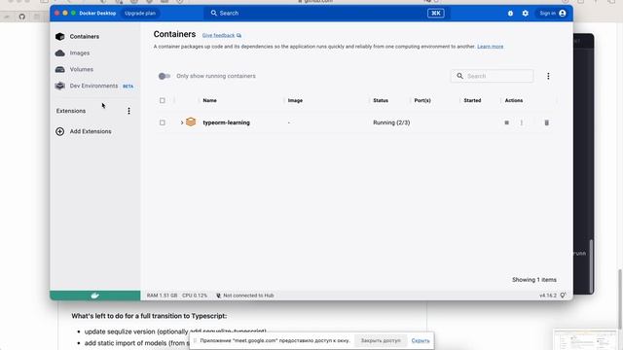The width and height of the screenshot is (623, 350).
Task: Stop the typeorm-learning containers
Action: coord(506,122)
